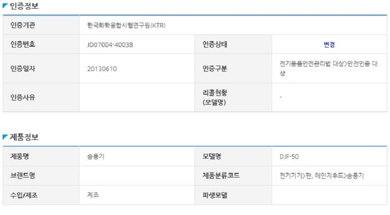The image size is (390, 215).
Task: Click the blue triangle icon beside 제품정보
Action: 5,137
